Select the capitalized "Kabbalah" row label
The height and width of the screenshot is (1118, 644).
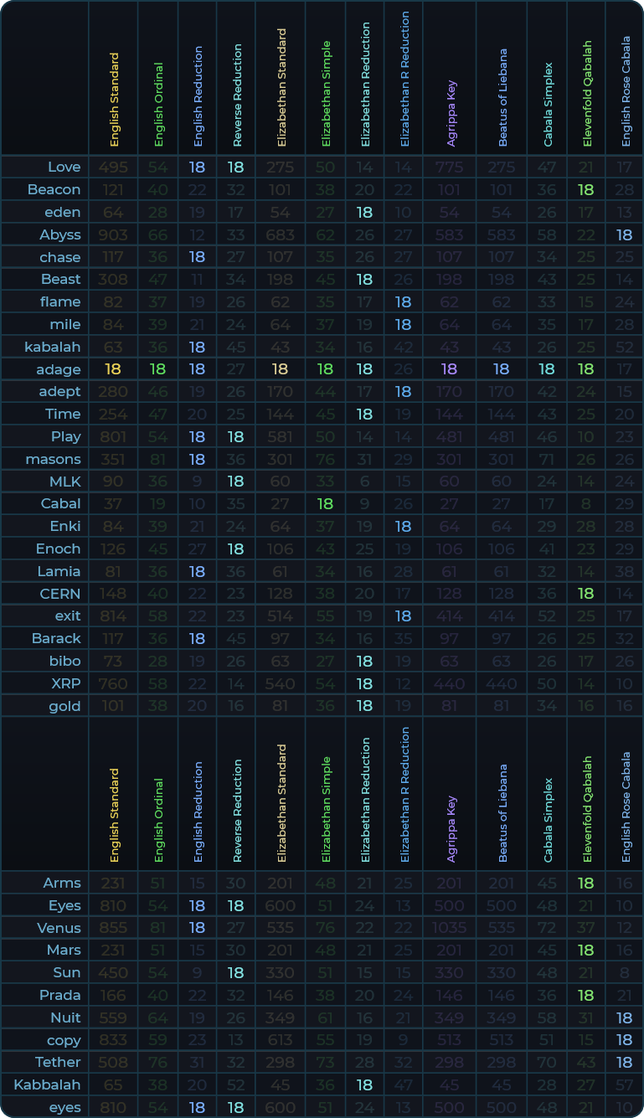coord(47,1085)
